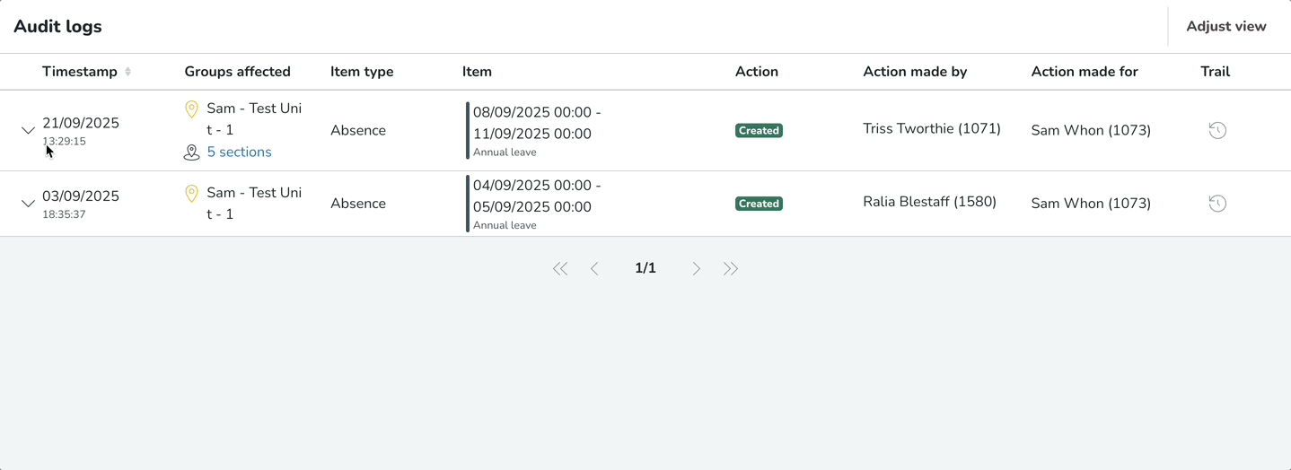Screen dimensions: 1291x470
Task: Click Sam Whon (1073) in Ralia Blestaff row
Action: click(1091, 204)
